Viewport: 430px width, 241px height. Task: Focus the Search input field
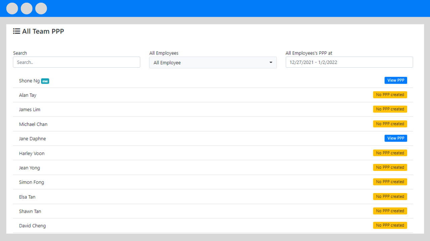point(77,62)
